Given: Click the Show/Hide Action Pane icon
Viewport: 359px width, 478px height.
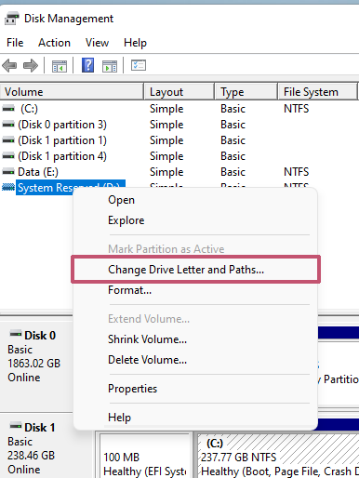Looking at the screenshot, I should click(110, 66).
